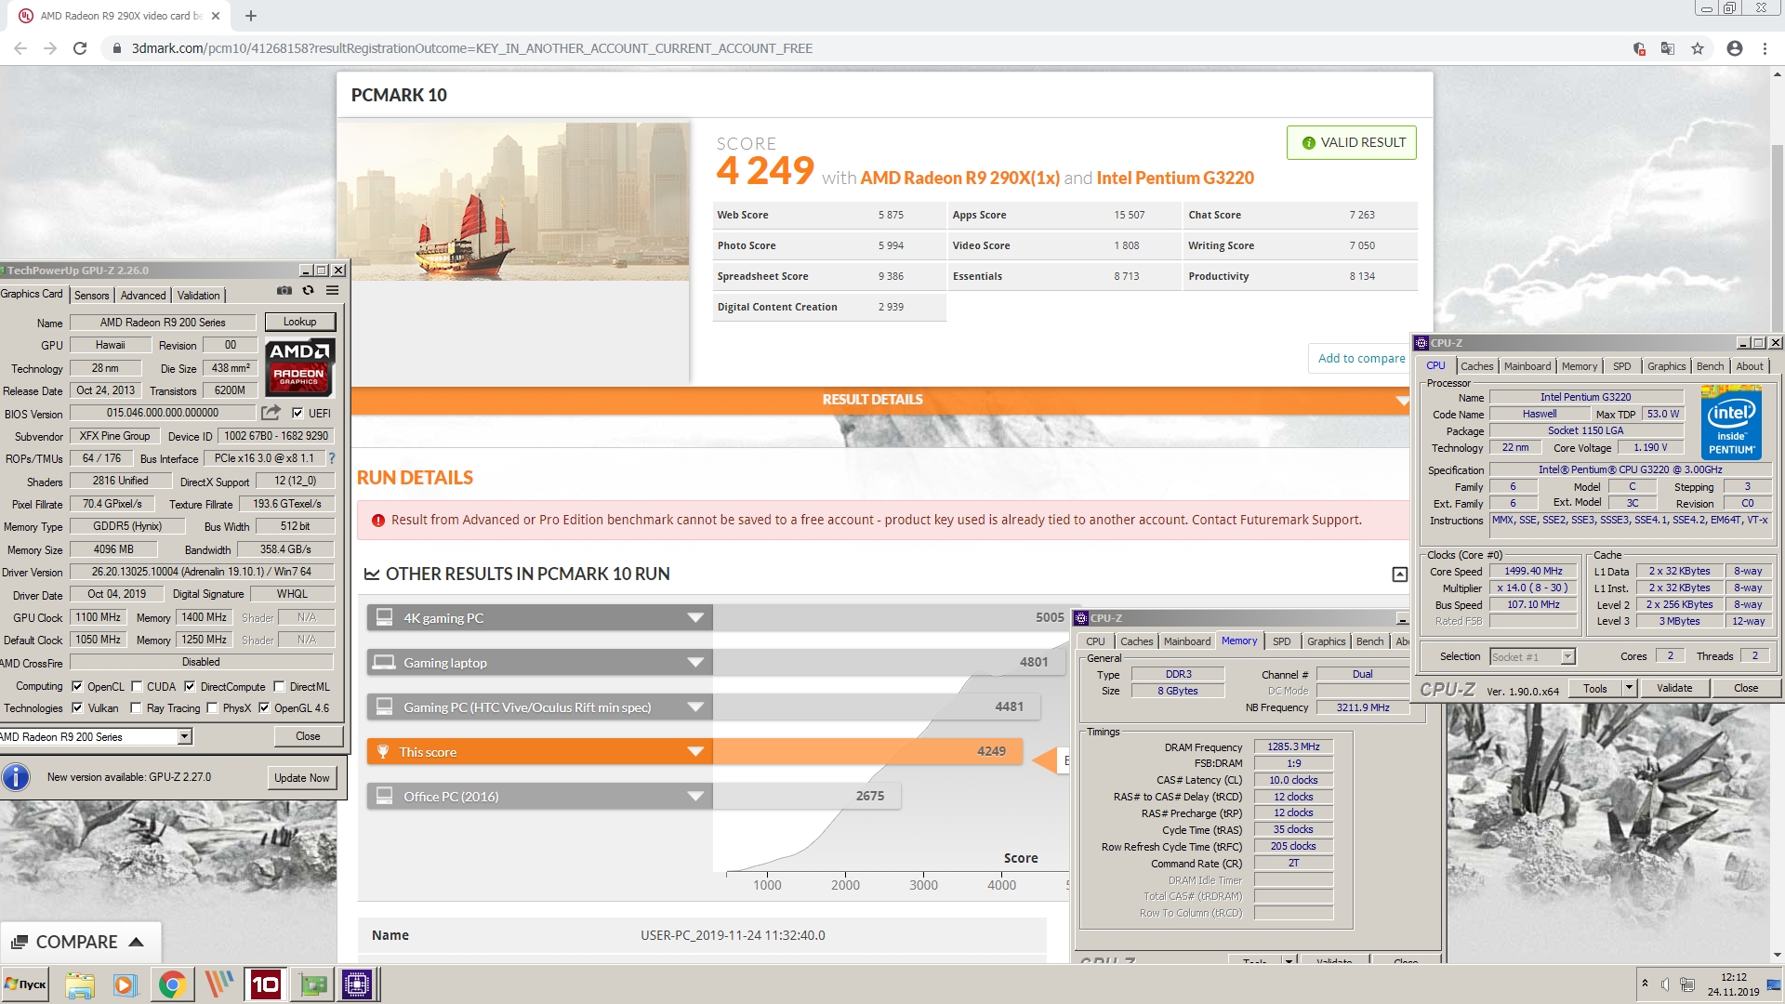
Task: Click the GPU-Z taskbar icon
Action: [x=313, y=984]
